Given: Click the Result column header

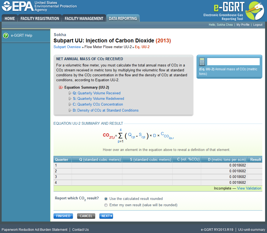Looking at the screenshot, I should [255, 159].
